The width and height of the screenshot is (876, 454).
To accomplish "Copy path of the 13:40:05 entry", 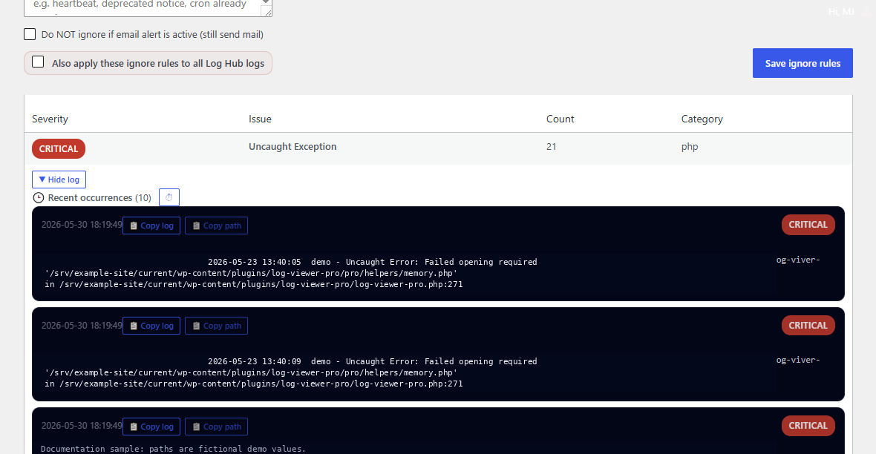I will 216,226.
